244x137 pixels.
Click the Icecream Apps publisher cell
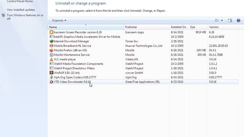(135, 32)
